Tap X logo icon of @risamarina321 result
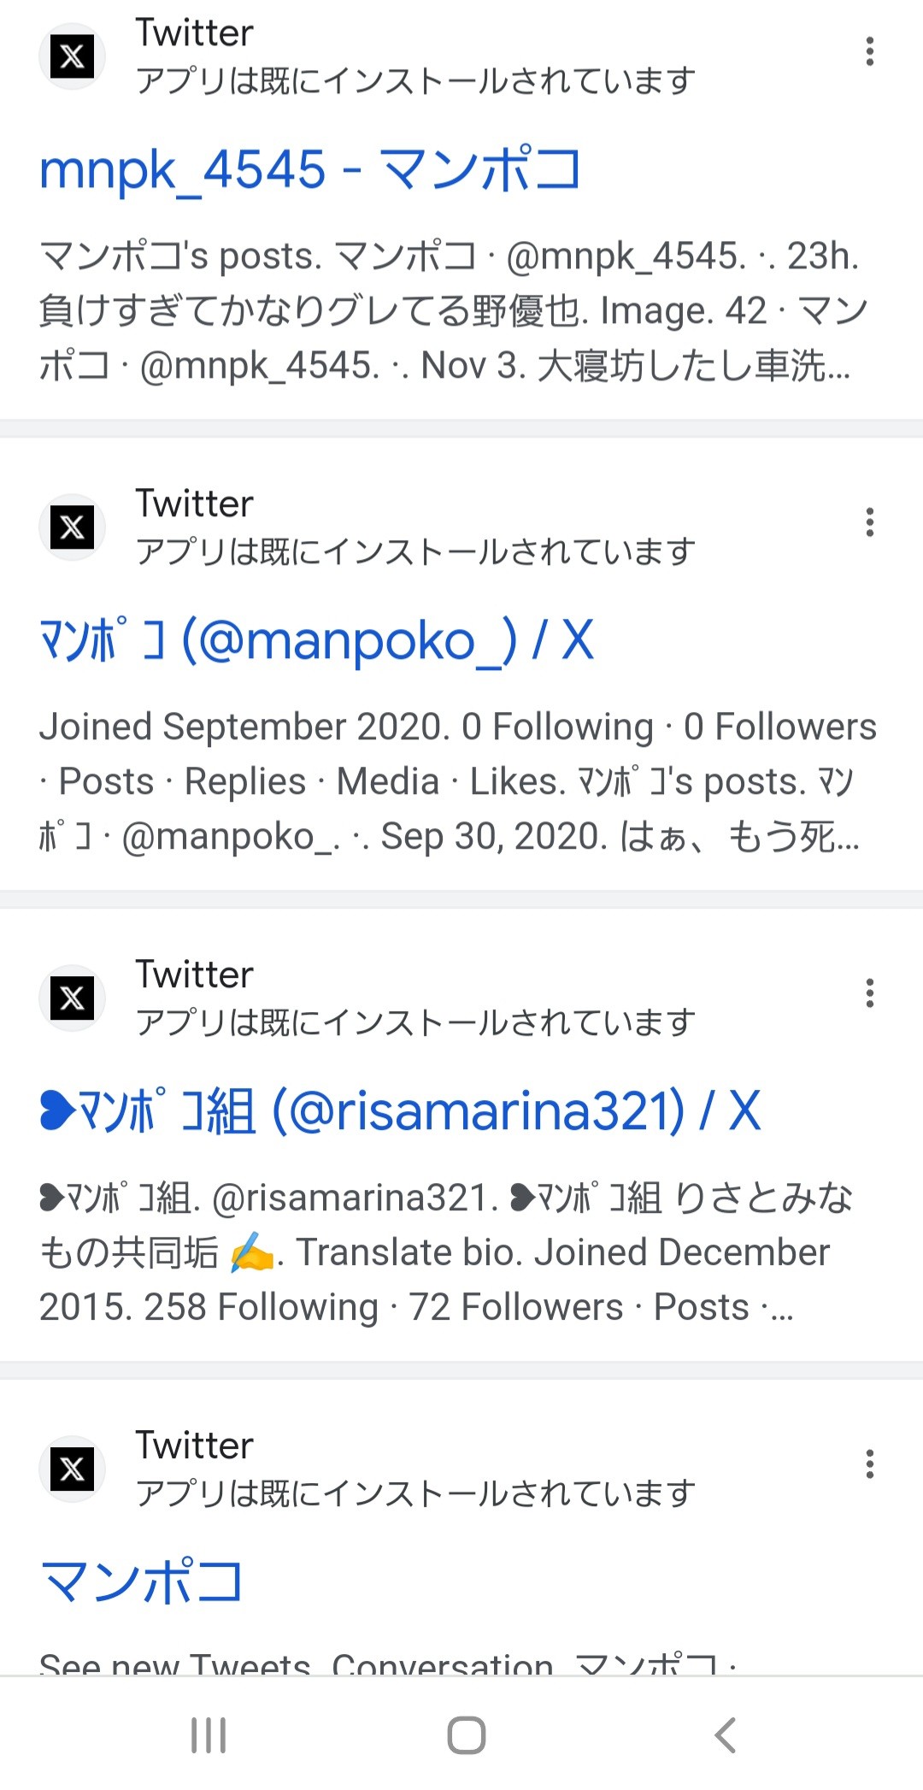The image size is (923, 1790). (73, 998)
